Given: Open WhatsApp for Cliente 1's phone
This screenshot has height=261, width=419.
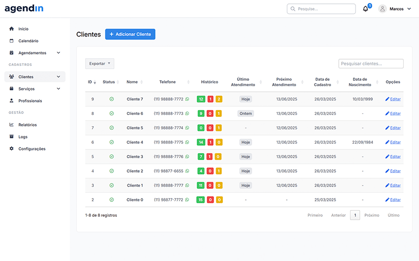Looking at the screenshot, I should click(187, 186).
